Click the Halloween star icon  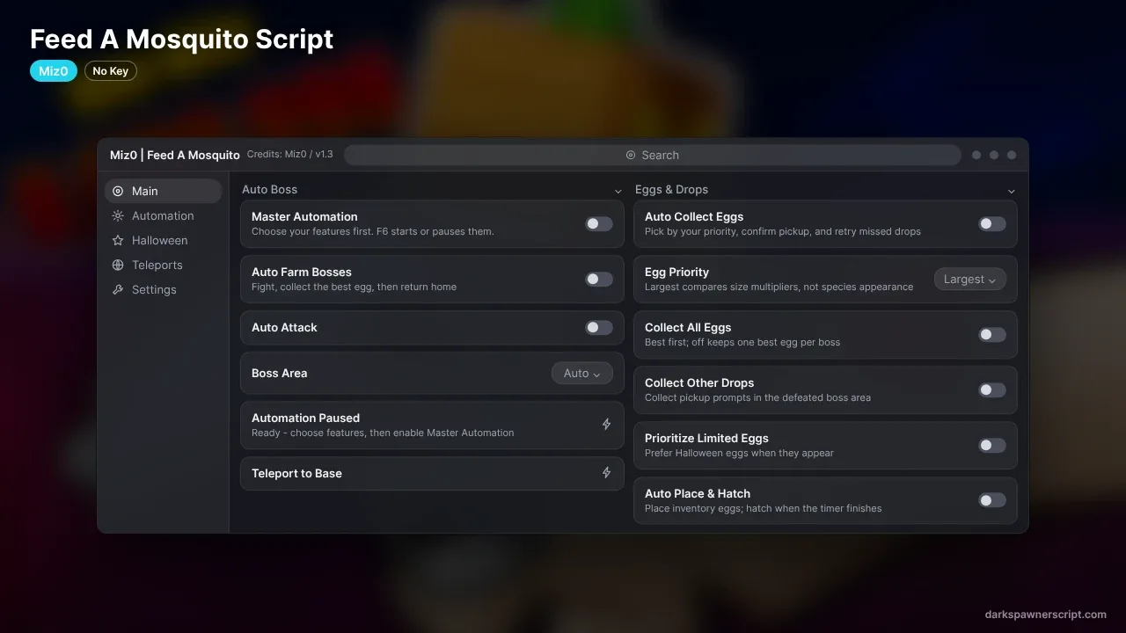tap(118, 240)
